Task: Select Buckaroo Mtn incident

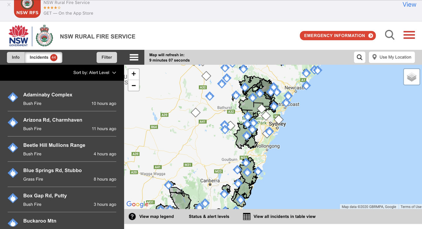Action: tap(62, 221)
